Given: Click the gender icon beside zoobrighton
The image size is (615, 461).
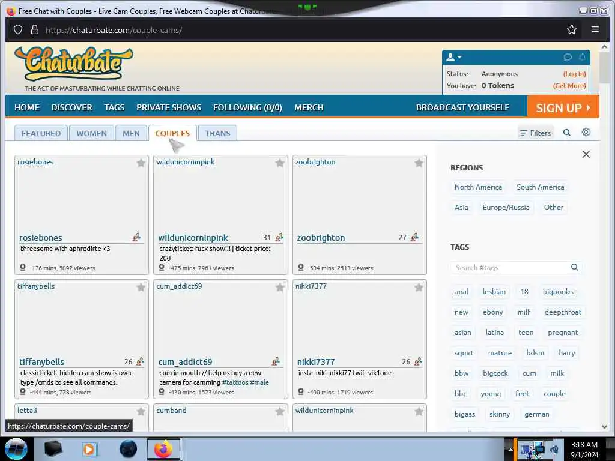Looking at the screenshot, I should (414, 237).
